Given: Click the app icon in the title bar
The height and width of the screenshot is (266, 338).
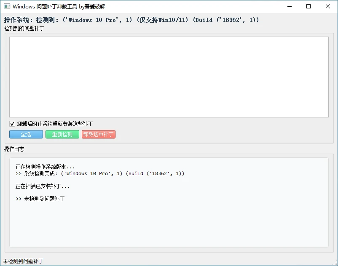Looking at the screenshot, I should pos(7,6).
